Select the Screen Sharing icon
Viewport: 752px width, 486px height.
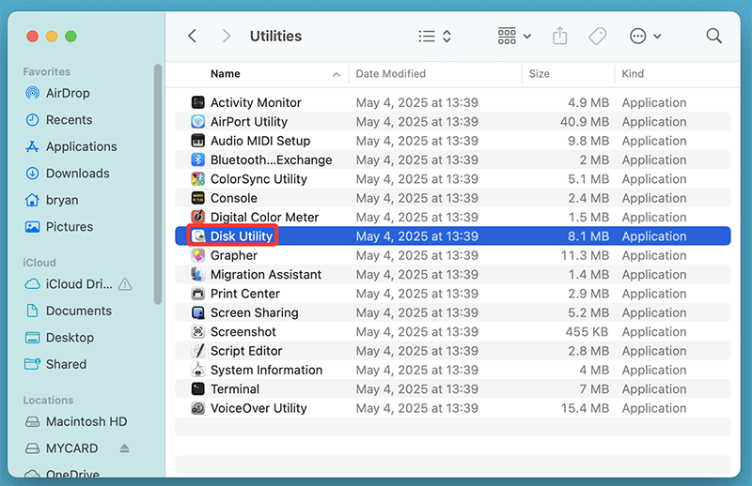click(x=198, y=312)
